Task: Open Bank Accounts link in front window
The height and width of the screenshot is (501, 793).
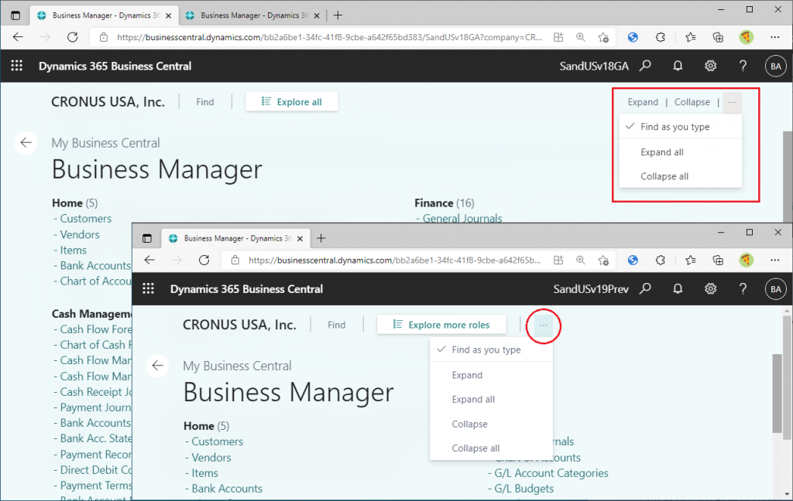Action: pyautogui.click(x=227, y=489)
